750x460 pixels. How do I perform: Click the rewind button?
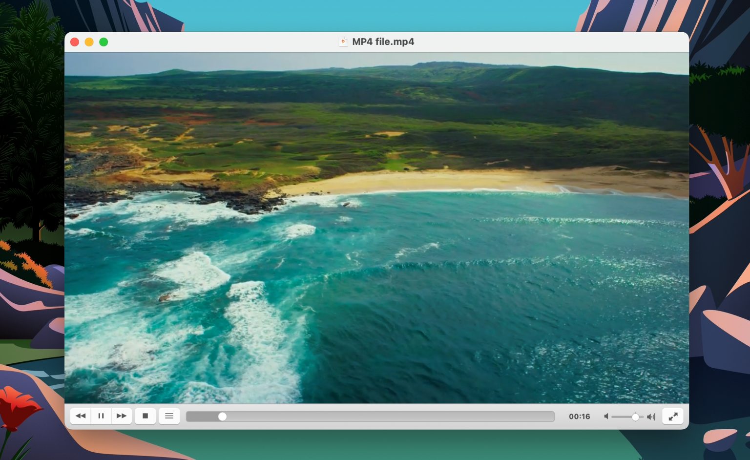[81, 416]
